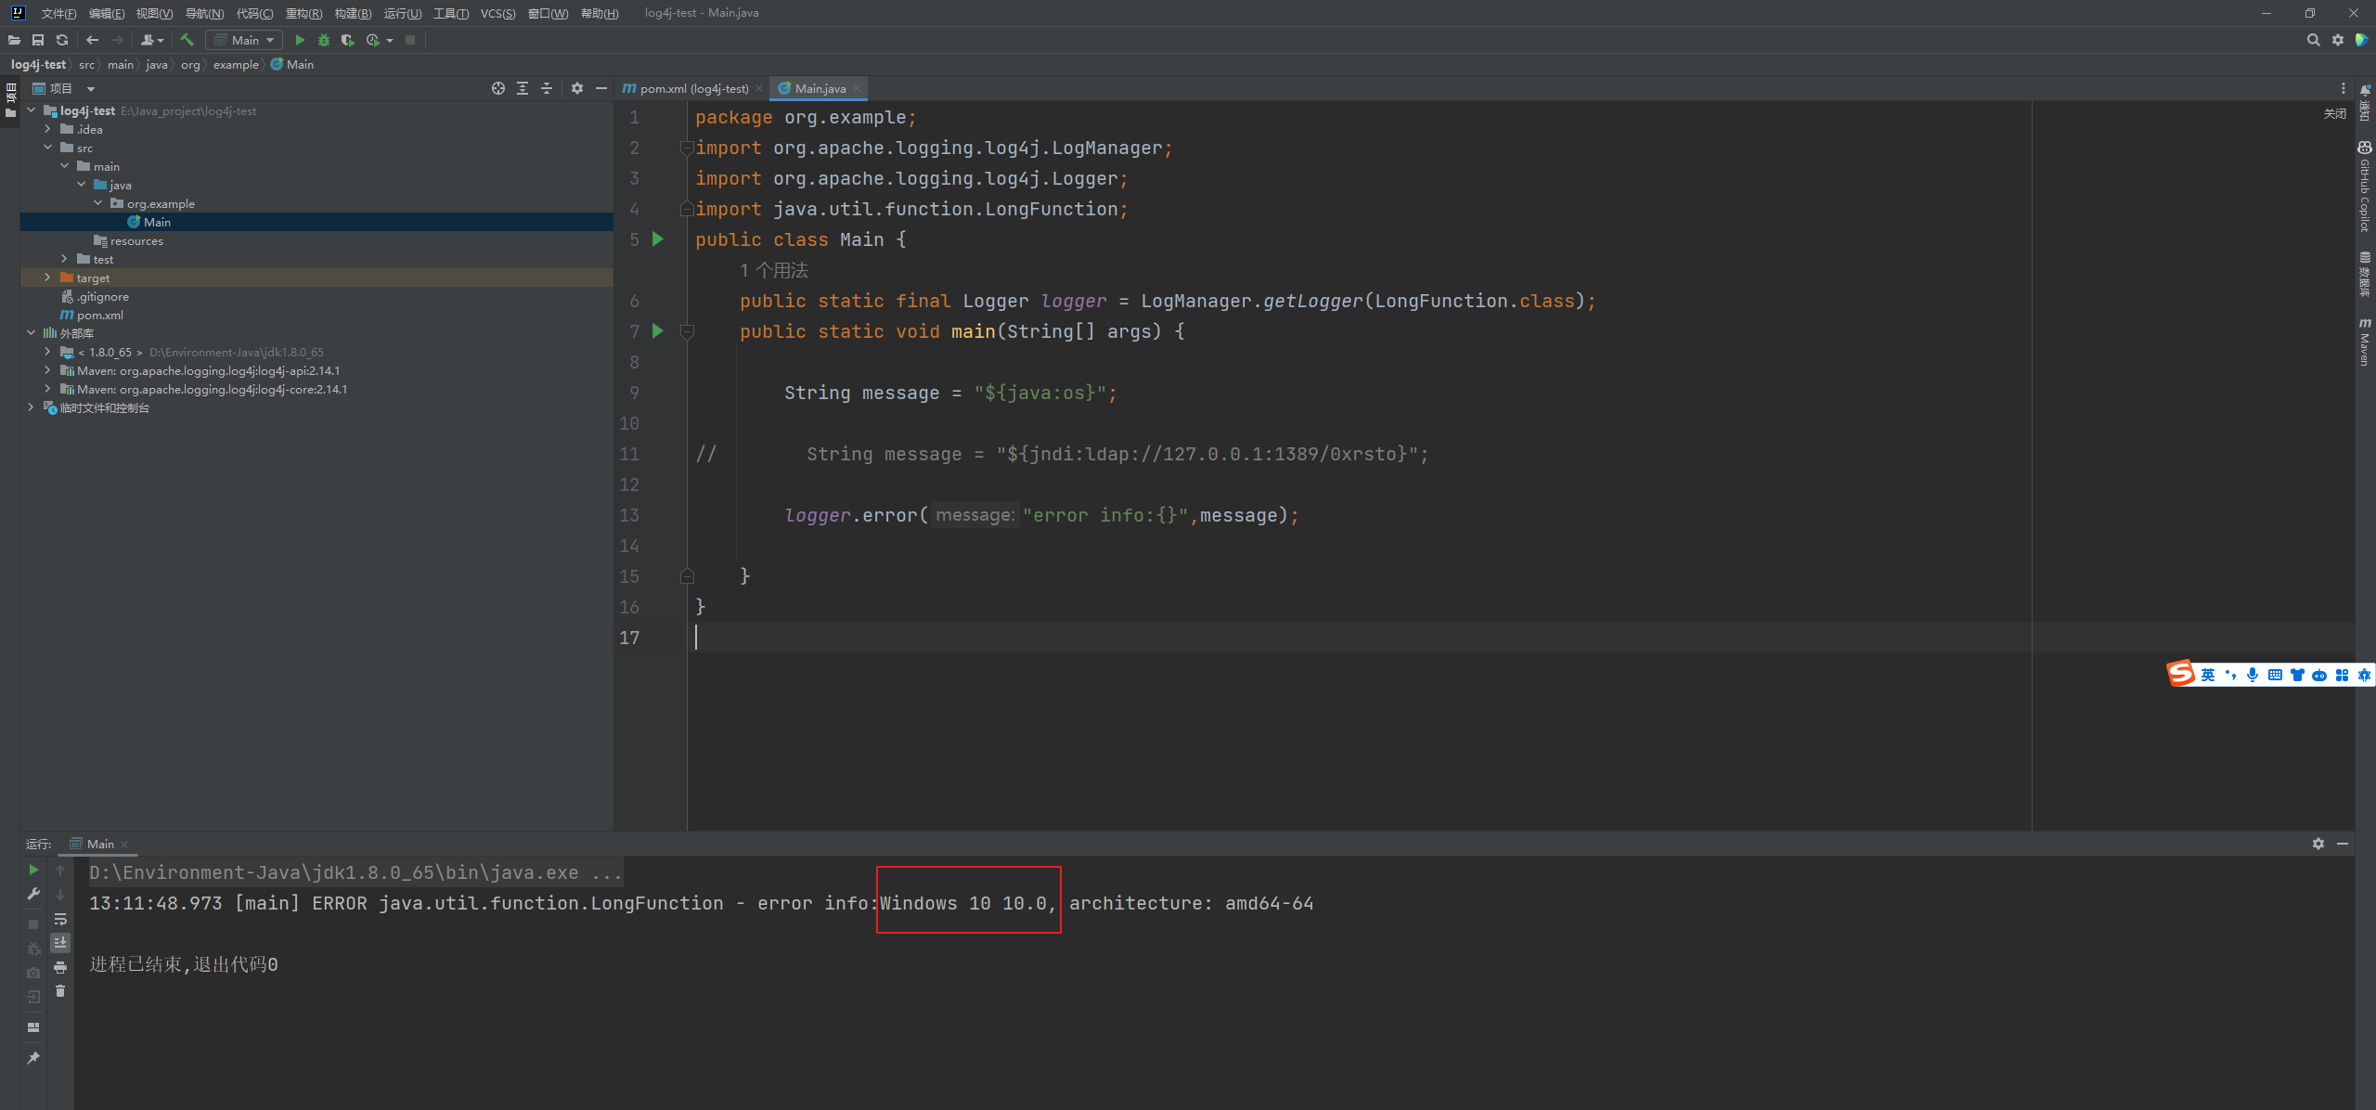This screenshot has width=2376, height=1110.
Task: Save all files with floppy icon
Action: (38, 40)
